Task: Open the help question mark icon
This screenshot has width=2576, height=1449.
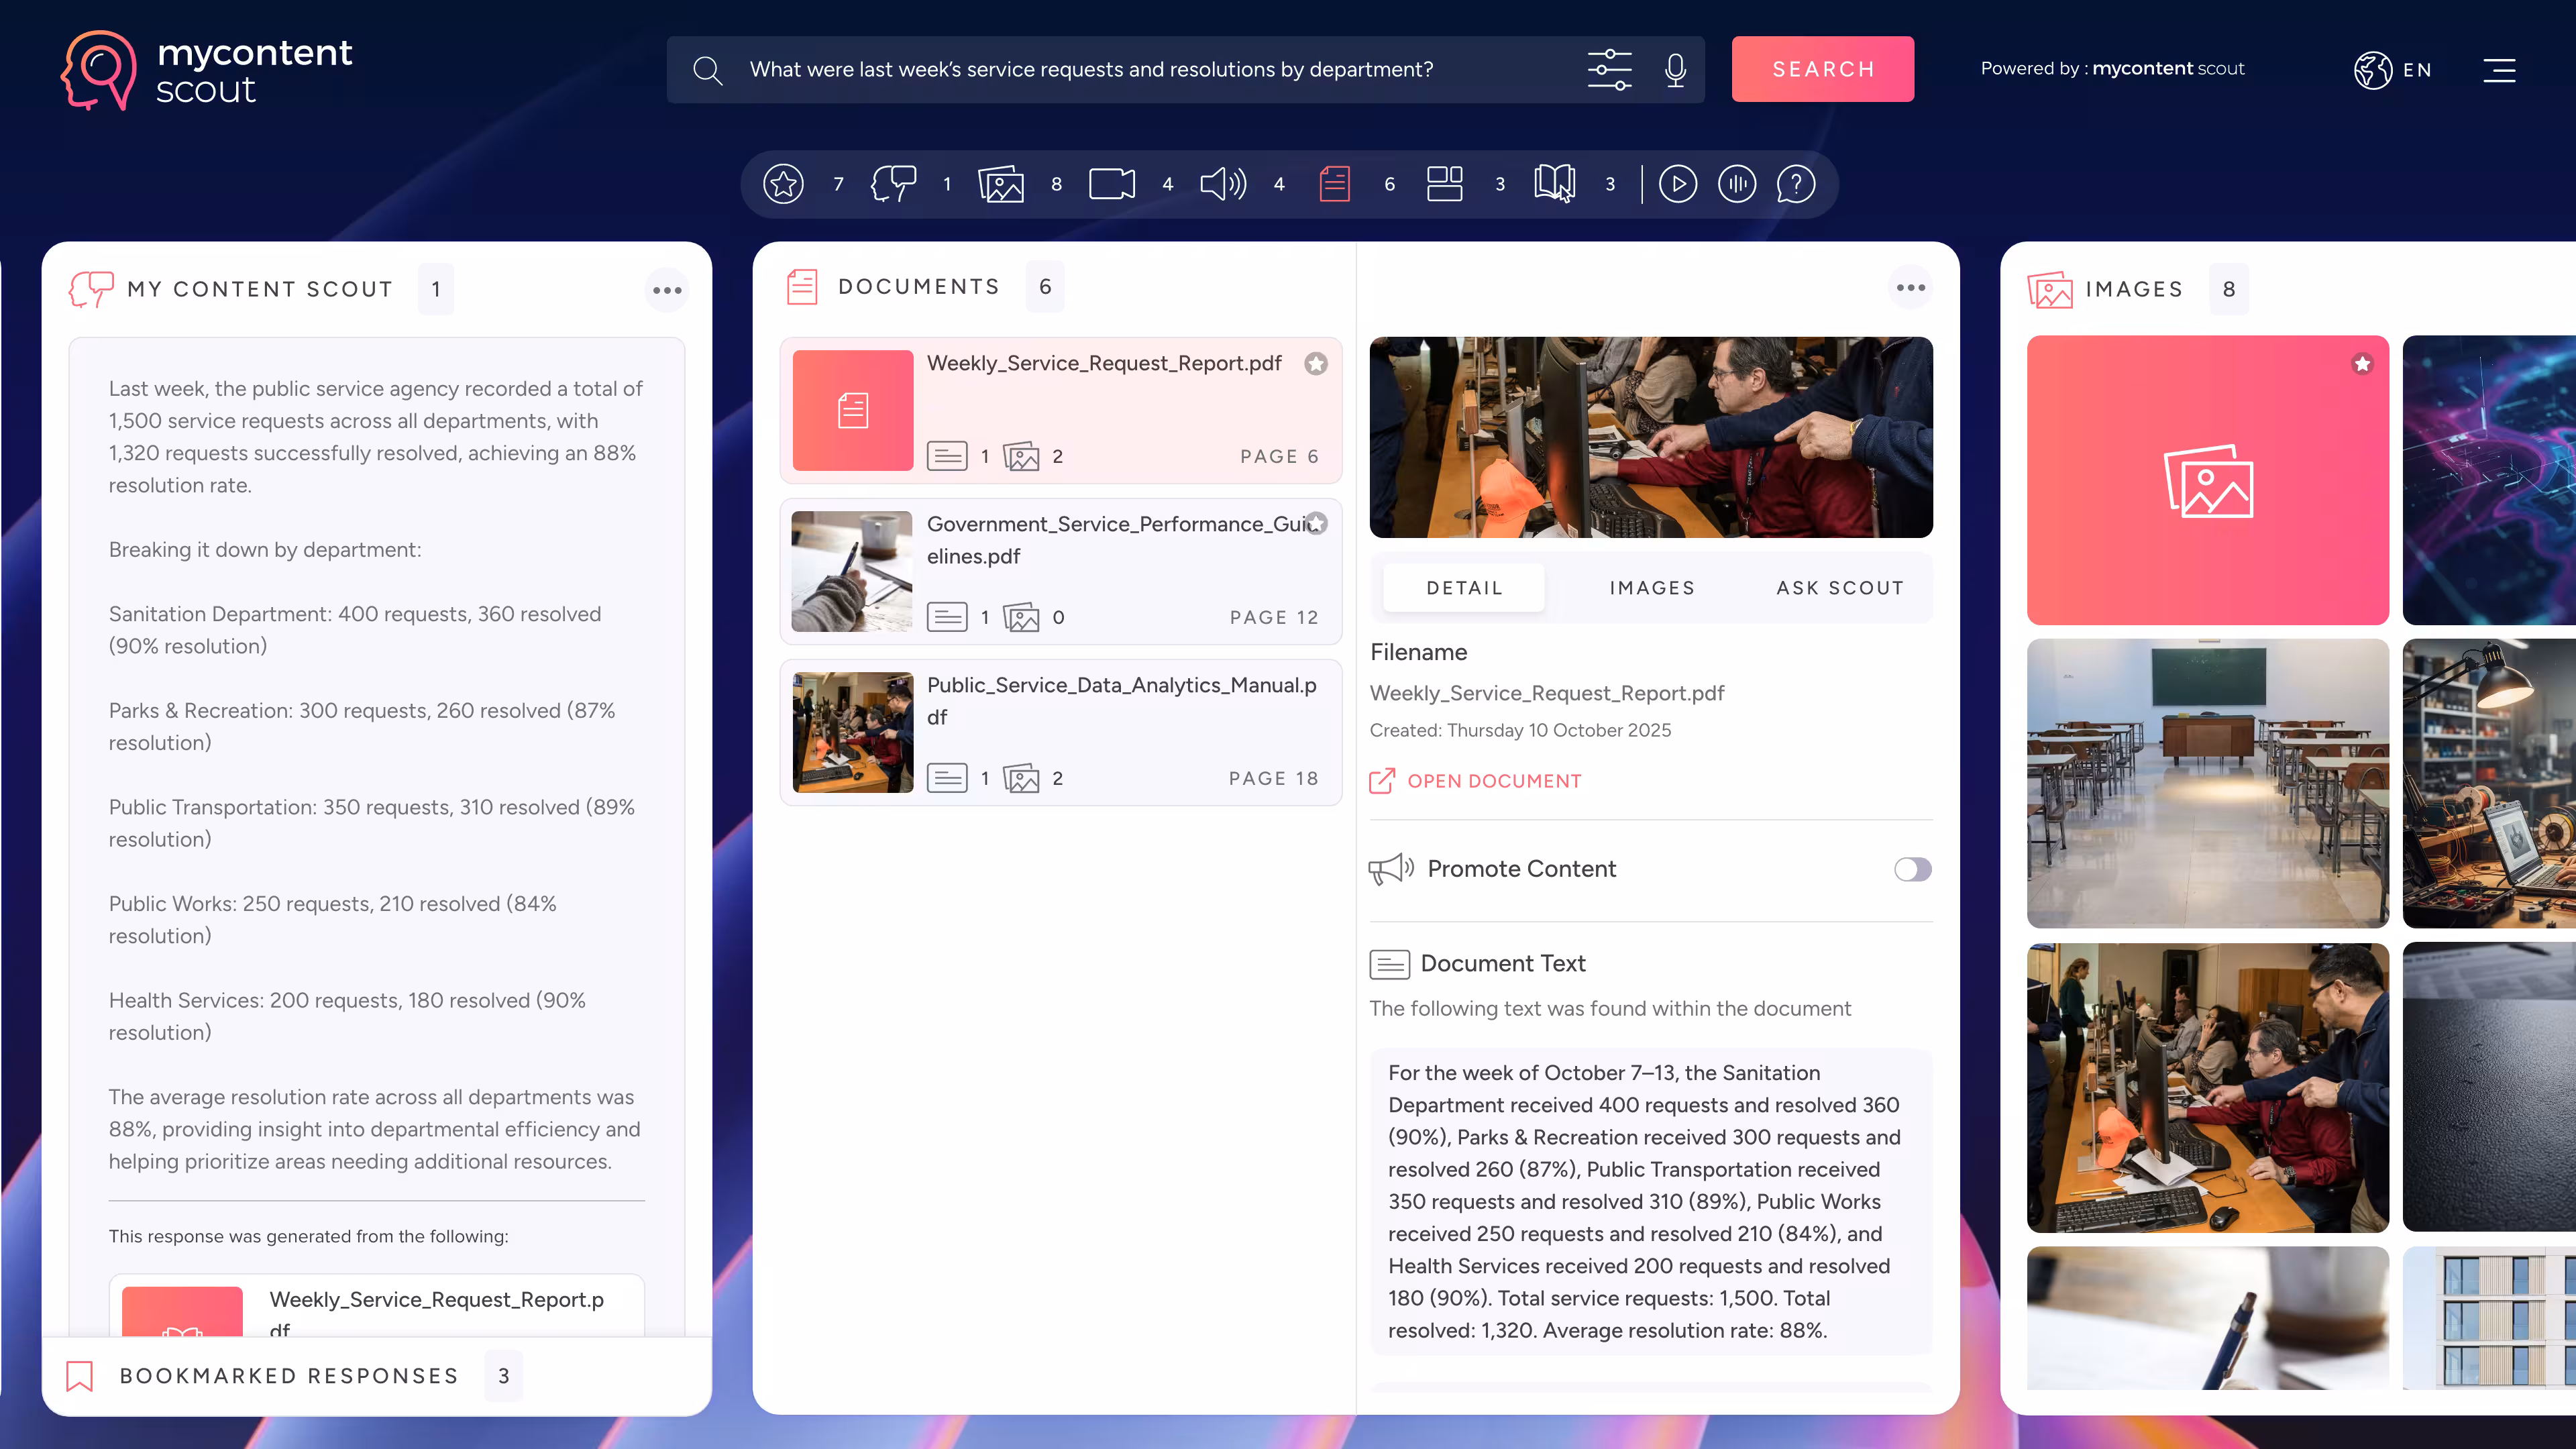Action: pos(1795,184)
